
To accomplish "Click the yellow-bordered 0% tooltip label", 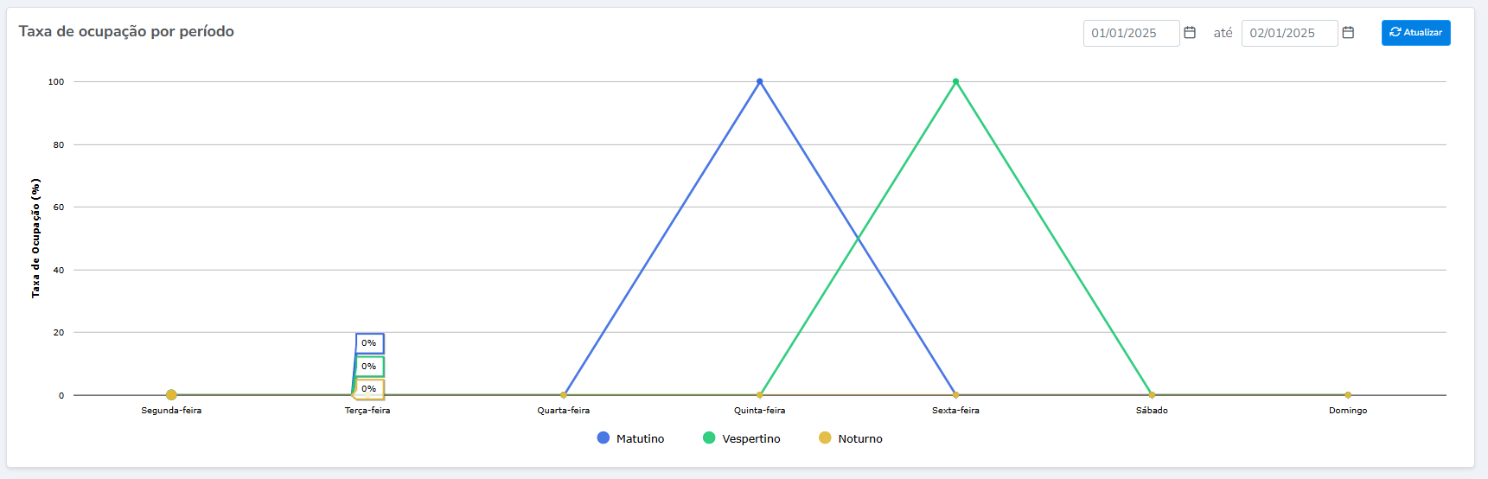I will [x=369, y=389].
